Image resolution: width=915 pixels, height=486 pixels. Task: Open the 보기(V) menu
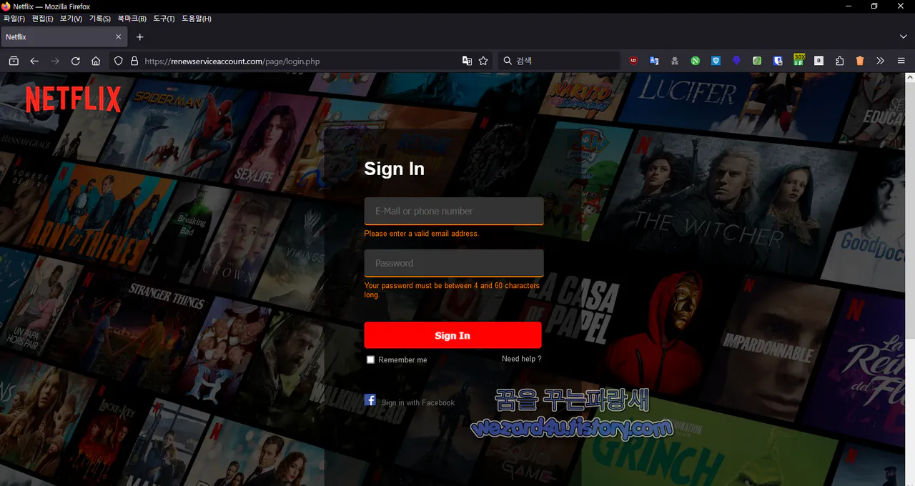[71, 19]
